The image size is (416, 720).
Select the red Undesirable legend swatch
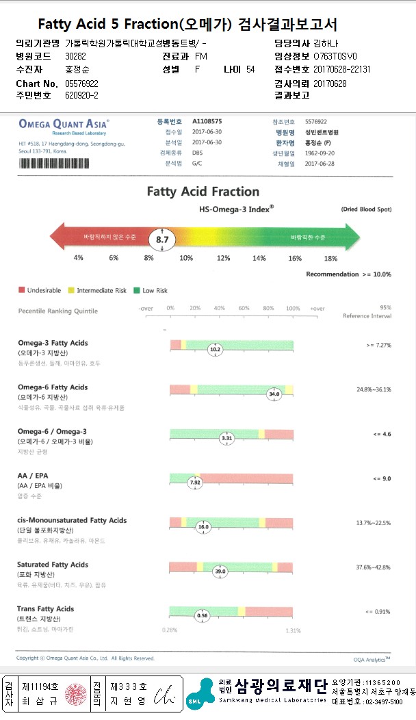22,290
